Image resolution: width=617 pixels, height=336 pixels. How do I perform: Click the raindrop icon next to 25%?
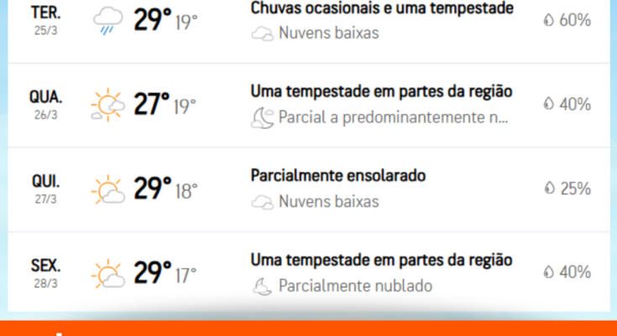coord(549,188)
